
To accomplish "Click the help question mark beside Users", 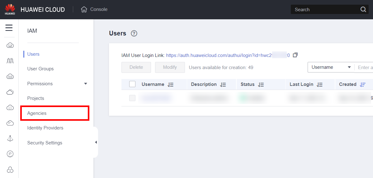I will [x=134, y=34].
